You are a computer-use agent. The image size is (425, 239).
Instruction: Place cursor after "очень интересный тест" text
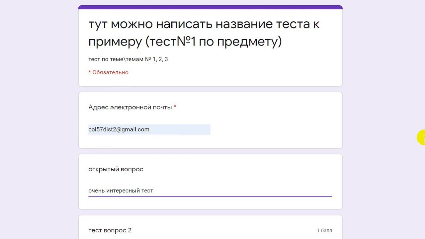tap(153, 191)
